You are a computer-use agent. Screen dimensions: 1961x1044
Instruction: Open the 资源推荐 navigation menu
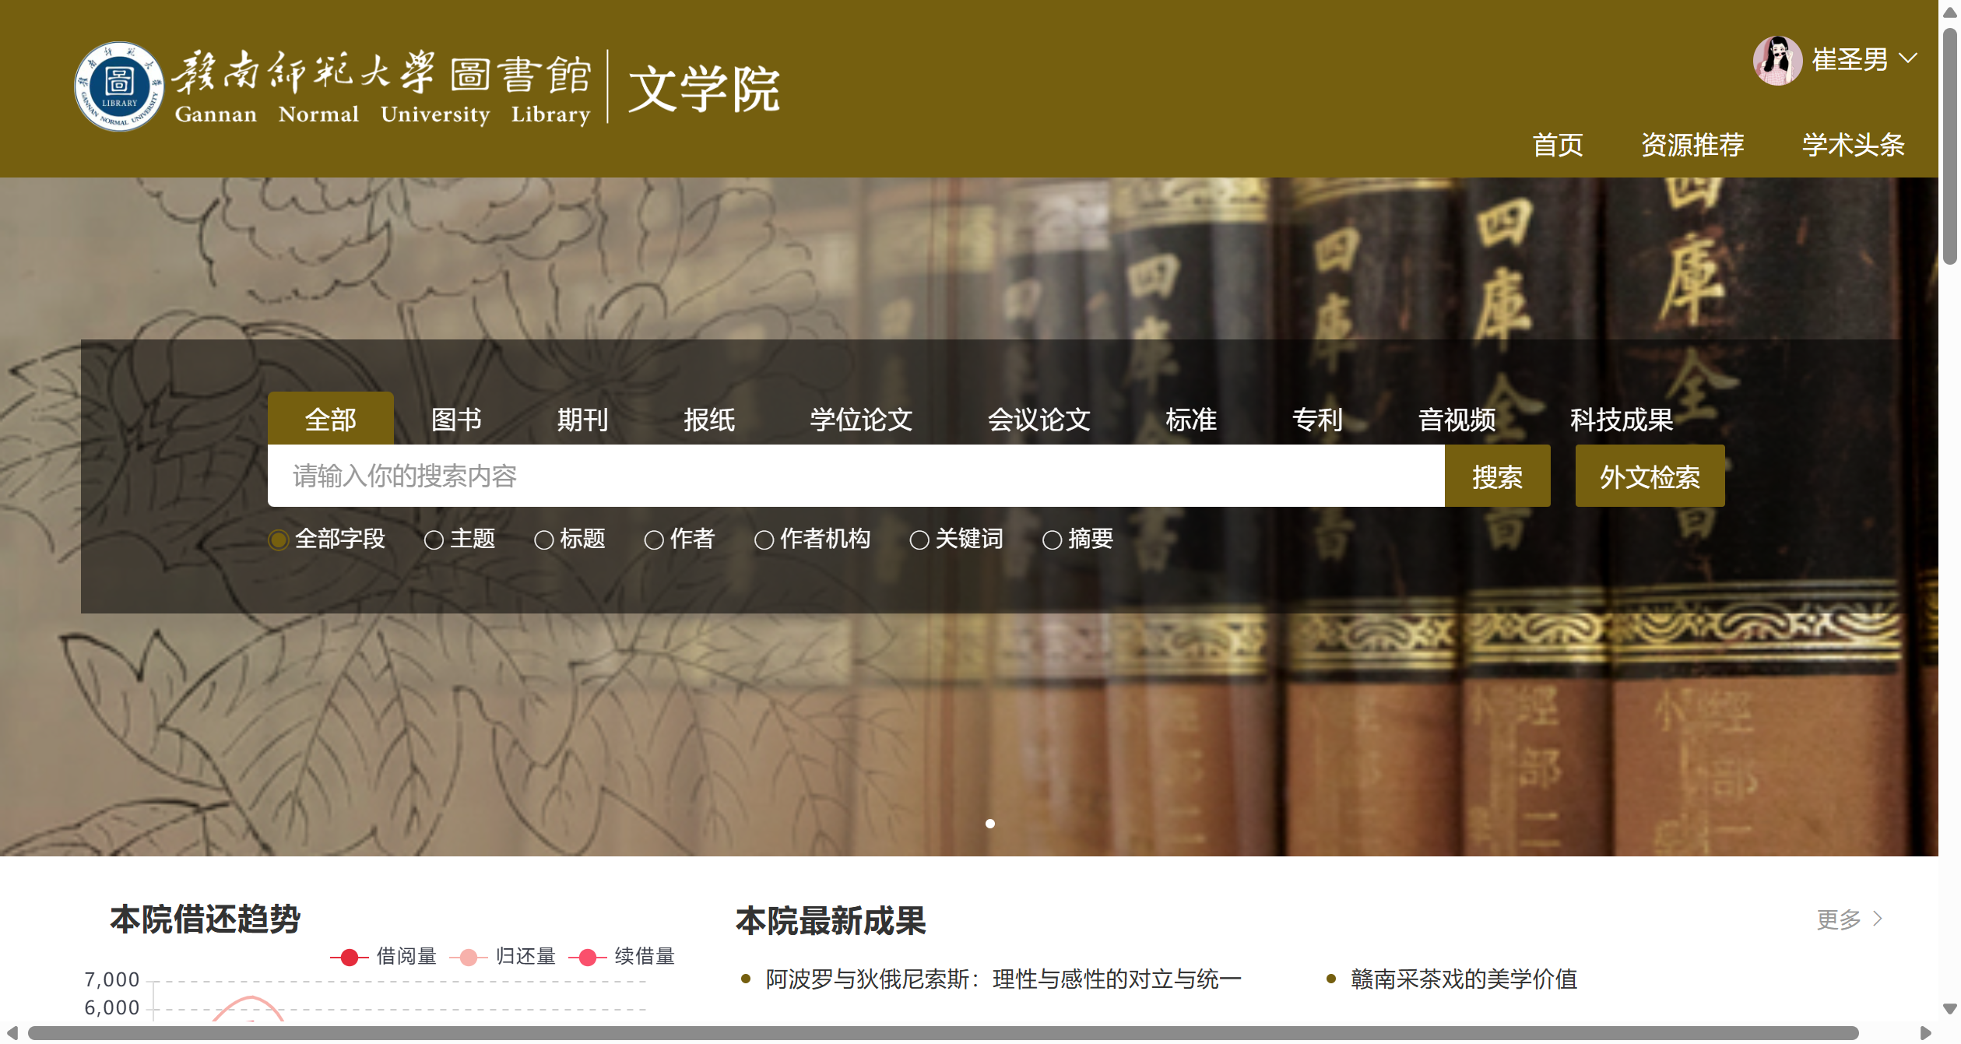(1692, 145)
